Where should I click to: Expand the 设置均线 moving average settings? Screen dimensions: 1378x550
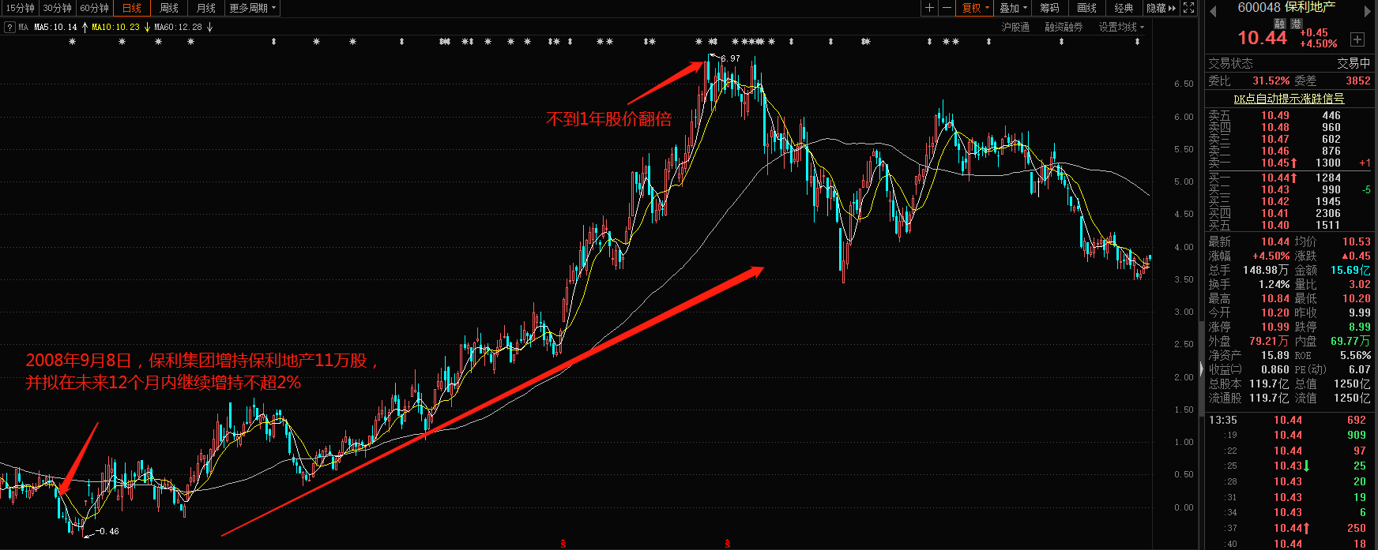[x=1120, y=27]
